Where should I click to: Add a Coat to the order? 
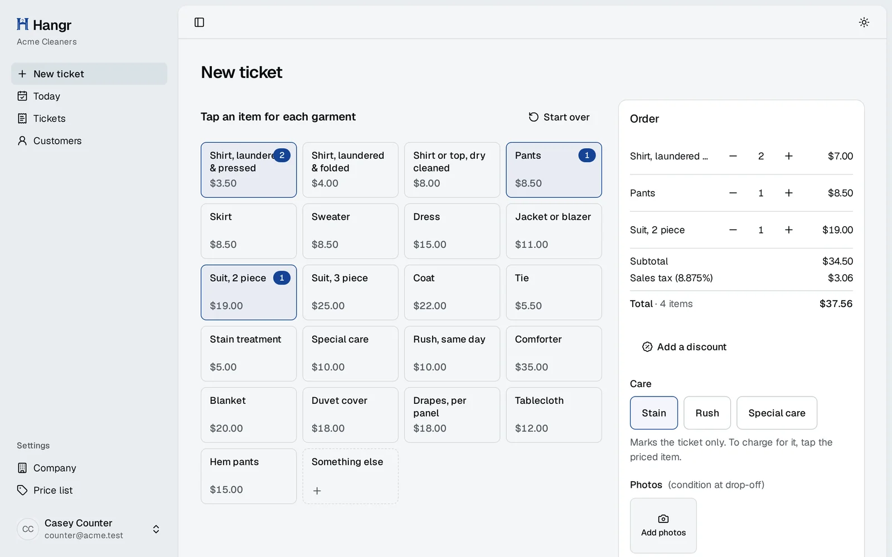point(452,292)
